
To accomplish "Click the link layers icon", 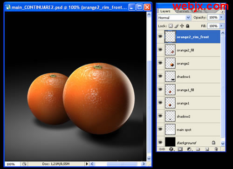I will click(x=162, y=149).
